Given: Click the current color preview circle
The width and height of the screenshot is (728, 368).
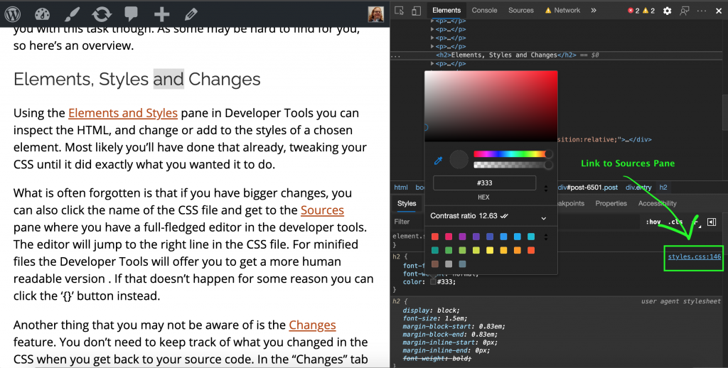Looking at the screenshot, I should coord(459,160).
